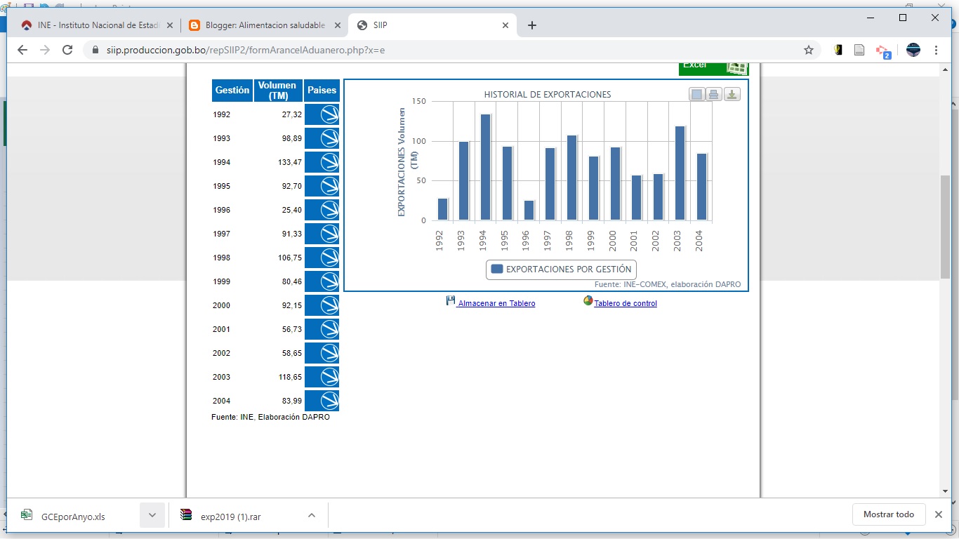Screen dimensions: 959x539
Task: Bookmark page with the star icon
Action: point(809,50)
